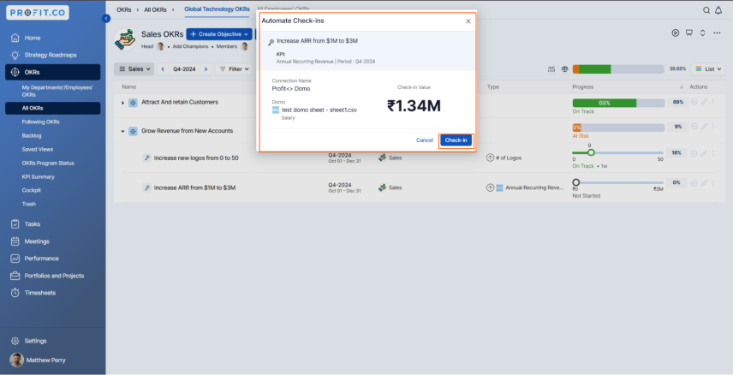Screen dimensions: 733x375
Task: Select OKRs in the sidebar
Action: click(52, 73)
